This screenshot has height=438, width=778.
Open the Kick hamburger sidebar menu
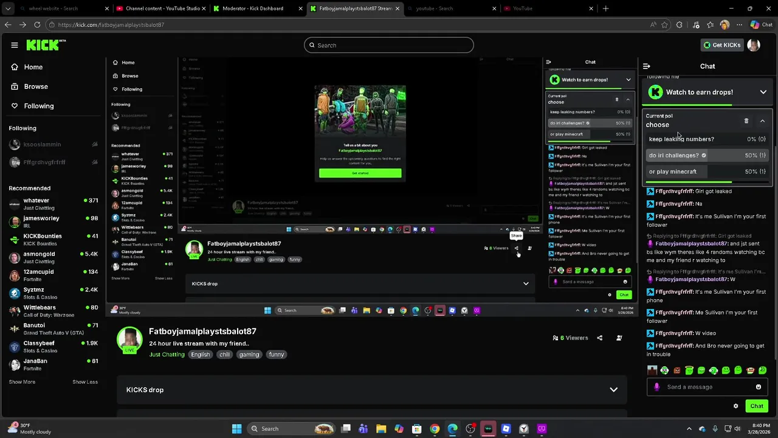[x=15, y=45]
